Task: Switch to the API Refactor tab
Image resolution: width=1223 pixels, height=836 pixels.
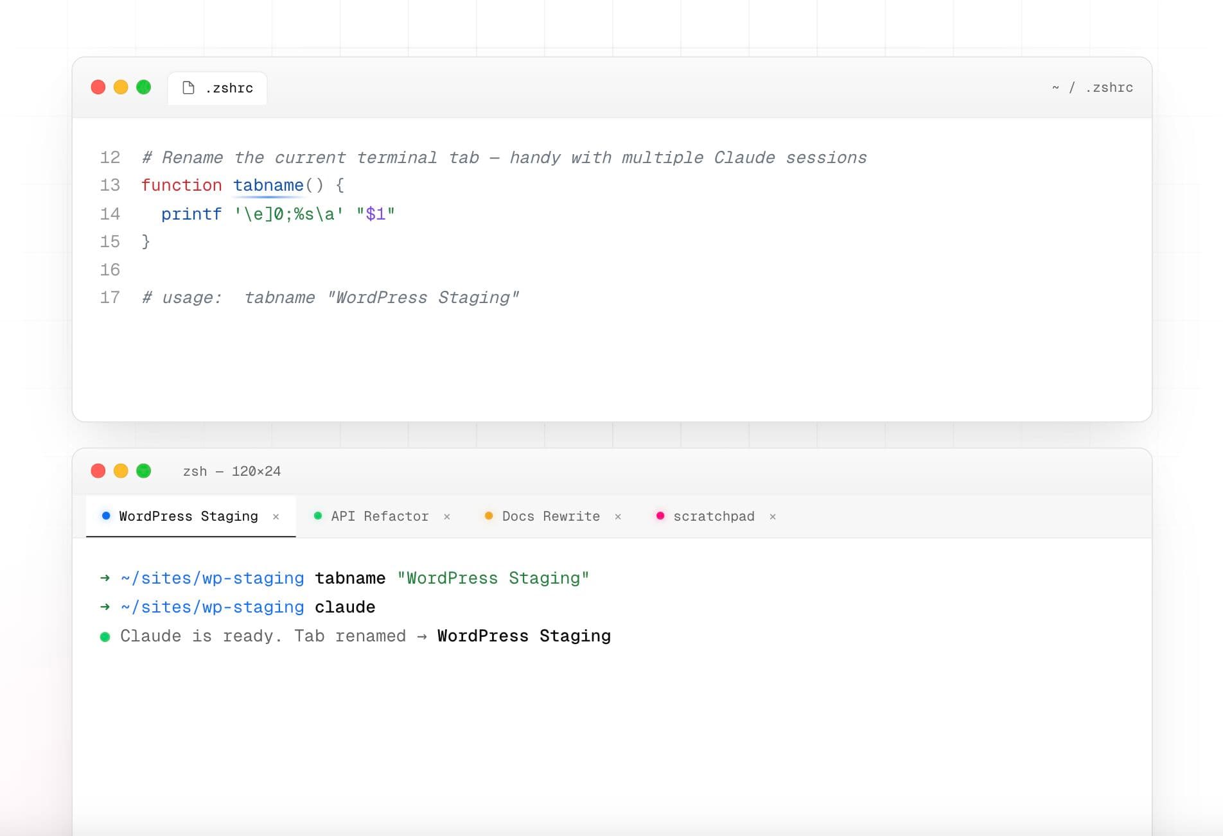Action: click(x=380, y=516)
